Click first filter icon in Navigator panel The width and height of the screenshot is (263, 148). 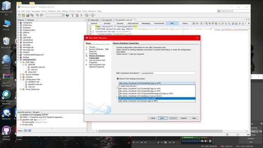point(25,131)
